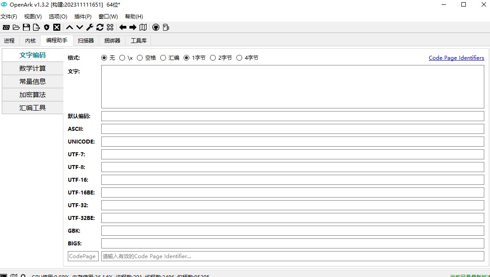Switch to the 扫描器 tab
This screenshot has width=490, height=277.
coord(86,40)
